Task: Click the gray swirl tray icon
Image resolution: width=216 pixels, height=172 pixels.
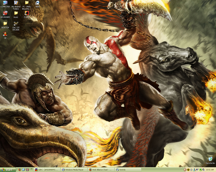Action: pyautogui.click(x=203, y=170)
